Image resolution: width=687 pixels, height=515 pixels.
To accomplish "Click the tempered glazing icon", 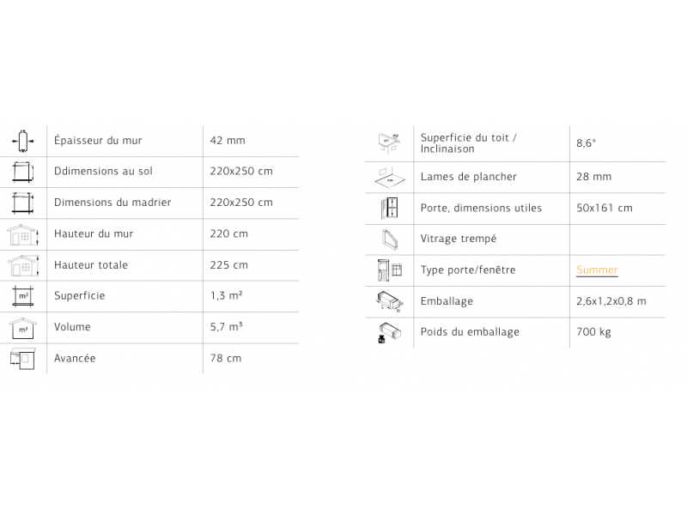I will [x=390, y=239].
